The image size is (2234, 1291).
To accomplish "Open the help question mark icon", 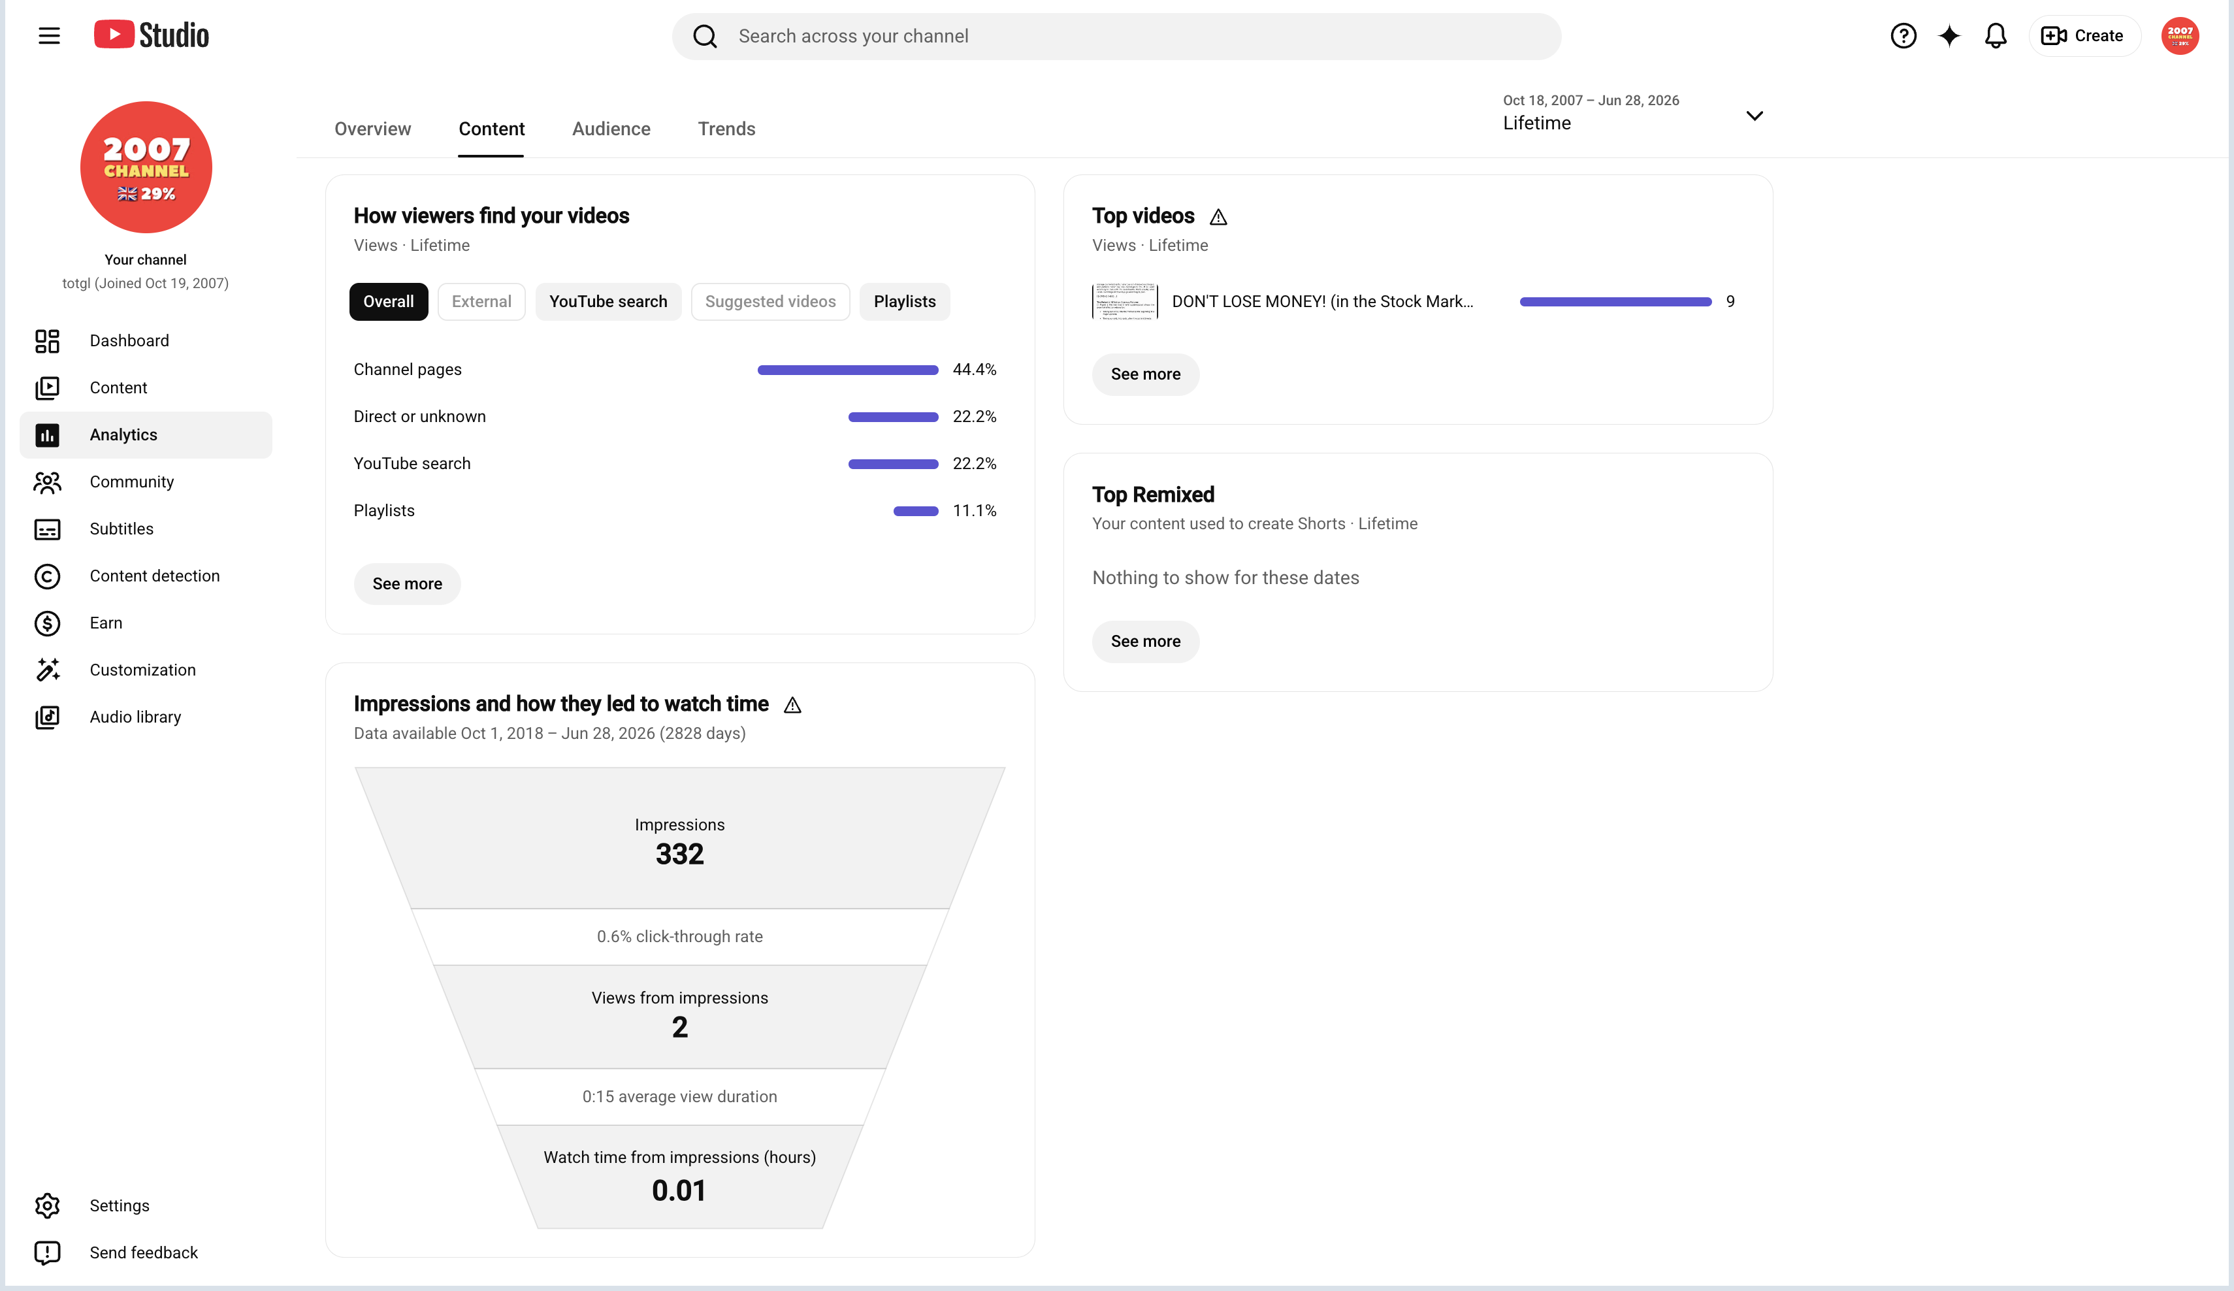I will (1902, 35).
